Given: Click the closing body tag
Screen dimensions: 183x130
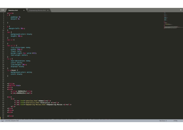Looking at the screenshot, I should [x=10, y=116].
